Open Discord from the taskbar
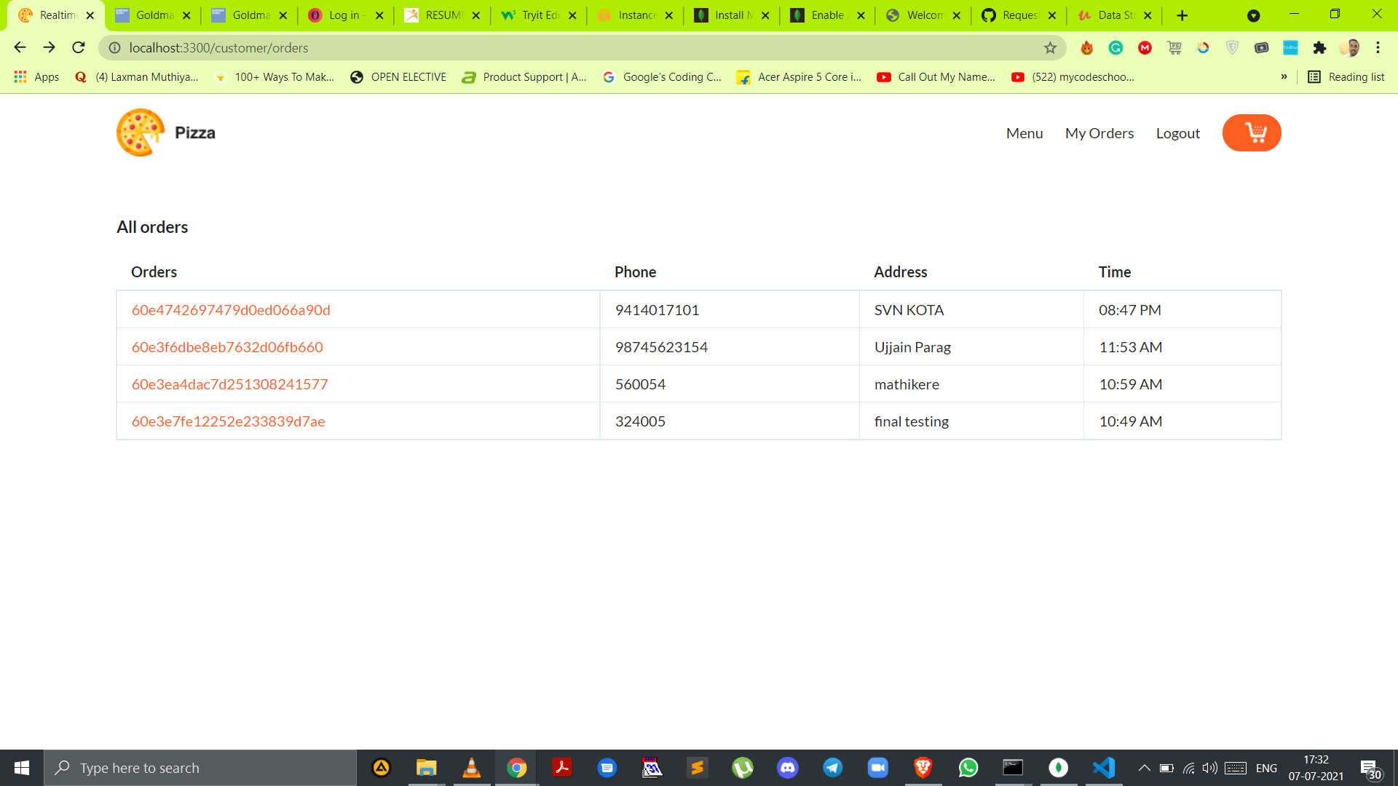The image size is (1398, 786). click(x=787, y=767)
